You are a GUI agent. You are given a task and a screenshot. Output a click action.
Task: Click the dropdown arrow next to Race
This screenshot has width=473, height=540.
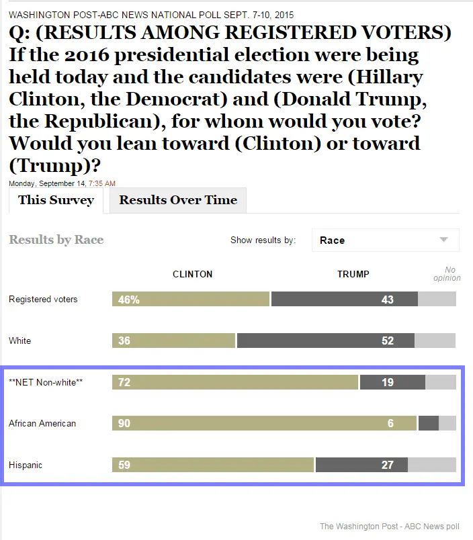pos(443,240)
